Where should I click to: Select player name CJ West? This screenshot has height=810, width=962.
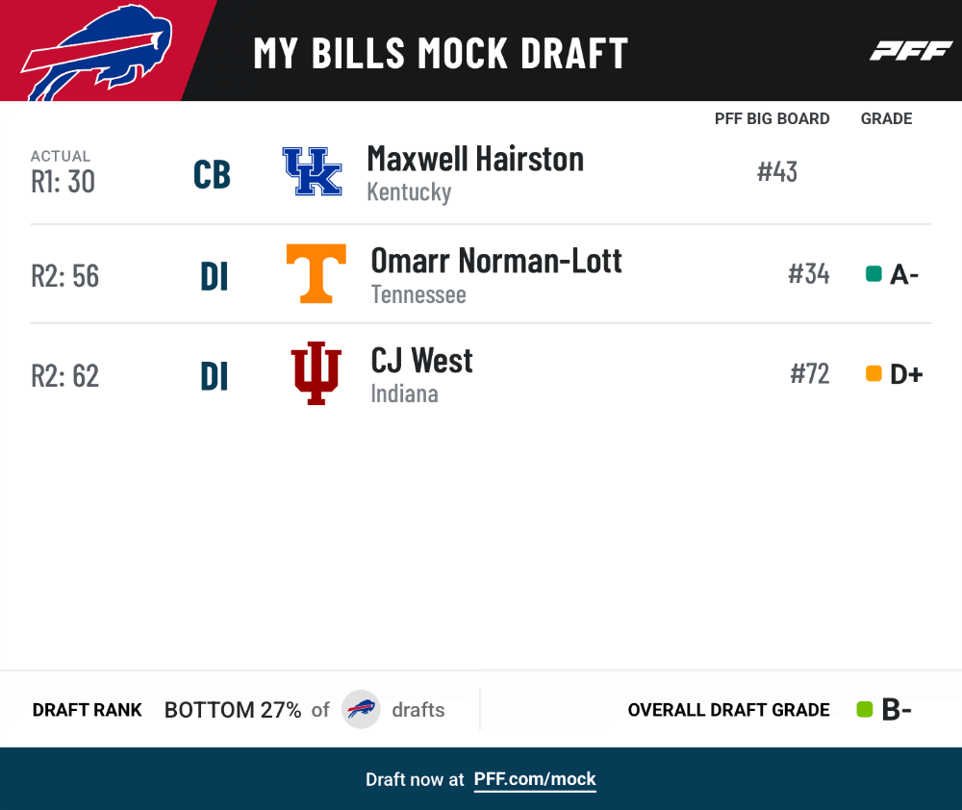tap(421, 360)
